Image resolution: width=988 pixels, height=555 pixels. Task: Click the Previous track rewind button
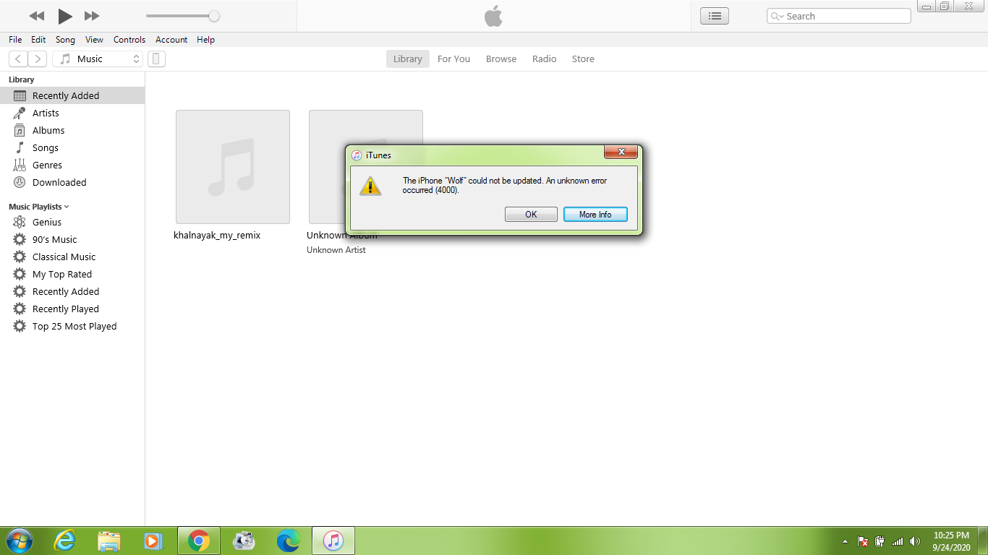point(37,16)
